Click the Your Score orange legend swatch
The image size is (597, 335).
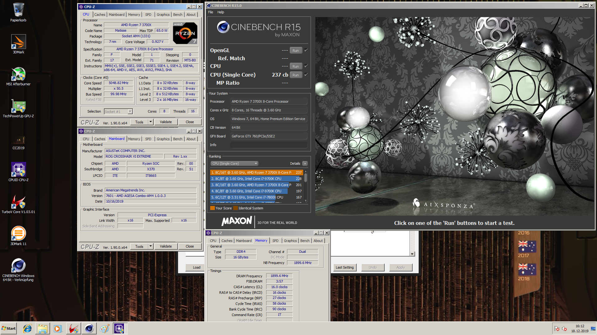coord(212,208)
